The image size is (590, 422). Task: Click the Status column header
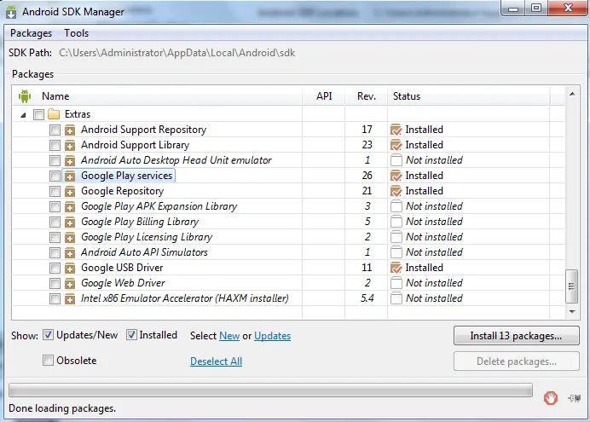[469, 96]
